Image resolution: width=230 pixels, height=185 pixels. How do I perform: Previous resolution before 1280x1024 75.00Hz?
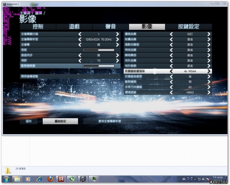[80, 40]
